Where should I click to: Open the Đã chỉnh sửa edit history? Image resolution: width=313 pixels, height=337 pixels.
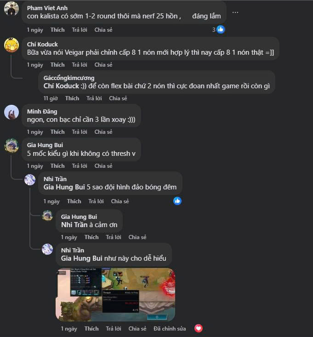pos(170,329)
